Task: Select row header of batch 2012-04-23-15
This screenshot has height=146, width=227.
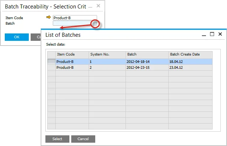Action: 51,68
